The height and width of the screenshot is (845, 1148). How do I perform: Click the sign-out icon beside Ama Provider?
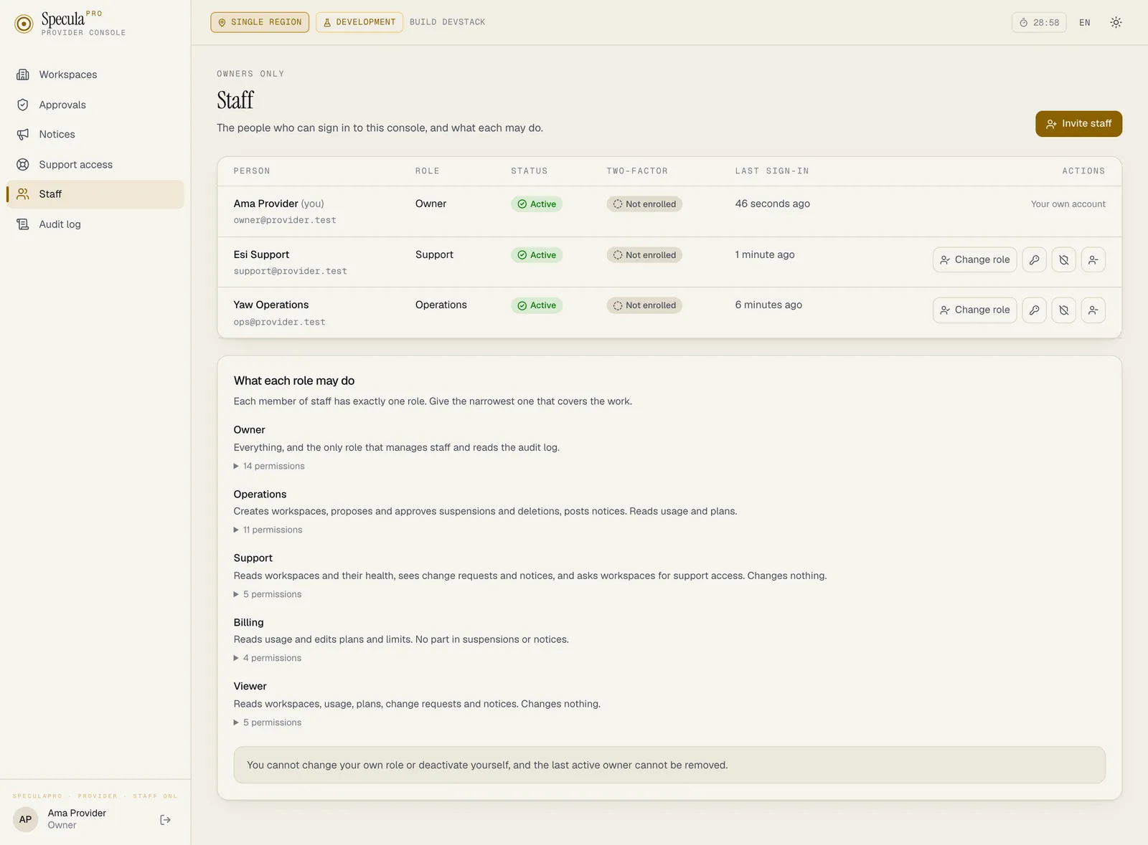coord(165,820)
